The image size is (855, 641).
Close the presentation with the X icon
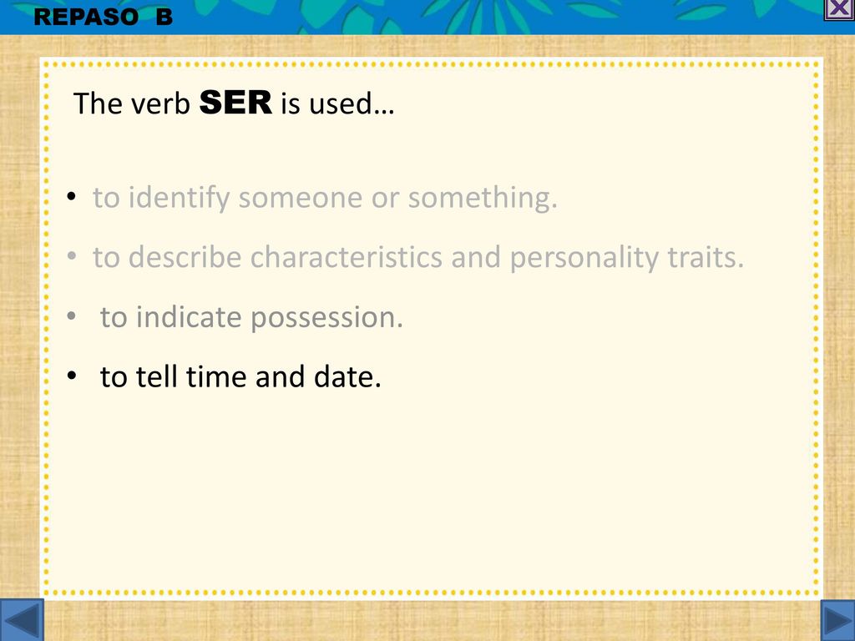(x=840, y=9)
